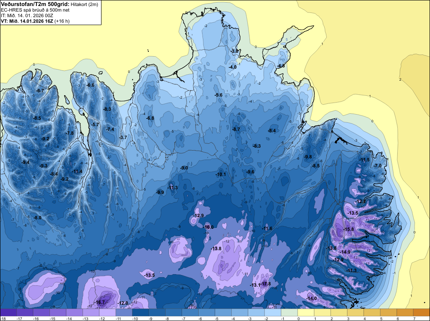Select the legend swatch between -4 and -3
Image resolution: width=430 pixels, height=321 pixels.
(240, 312)
